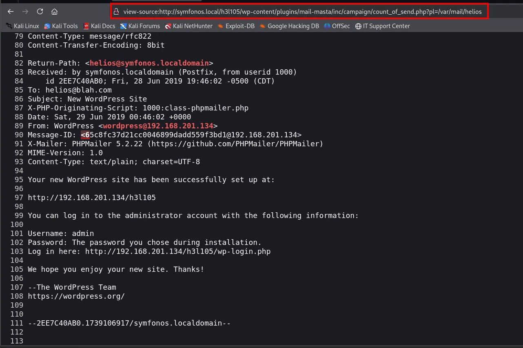Click the 'We hope you enjoy' line
The height and width of the screenshot is (348, 523).
pyautogui.click(x=116, y=269)
